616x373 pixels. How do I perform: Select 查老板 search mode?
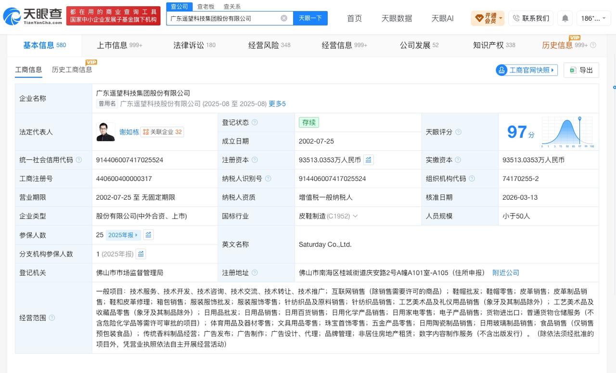(x=205, y=6)
